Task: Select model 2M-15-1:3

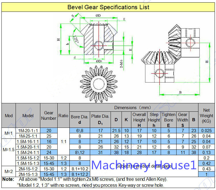Action: click(x=28, y=174)
